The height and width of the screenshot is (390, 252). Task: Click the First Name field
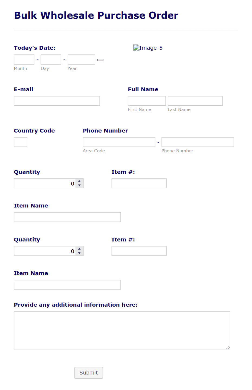146,100
